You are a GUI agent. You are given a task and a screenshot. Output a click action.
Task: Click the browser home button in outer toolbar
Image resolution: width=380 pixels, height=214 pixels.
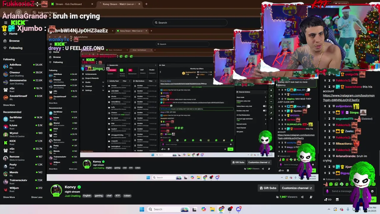26,12
